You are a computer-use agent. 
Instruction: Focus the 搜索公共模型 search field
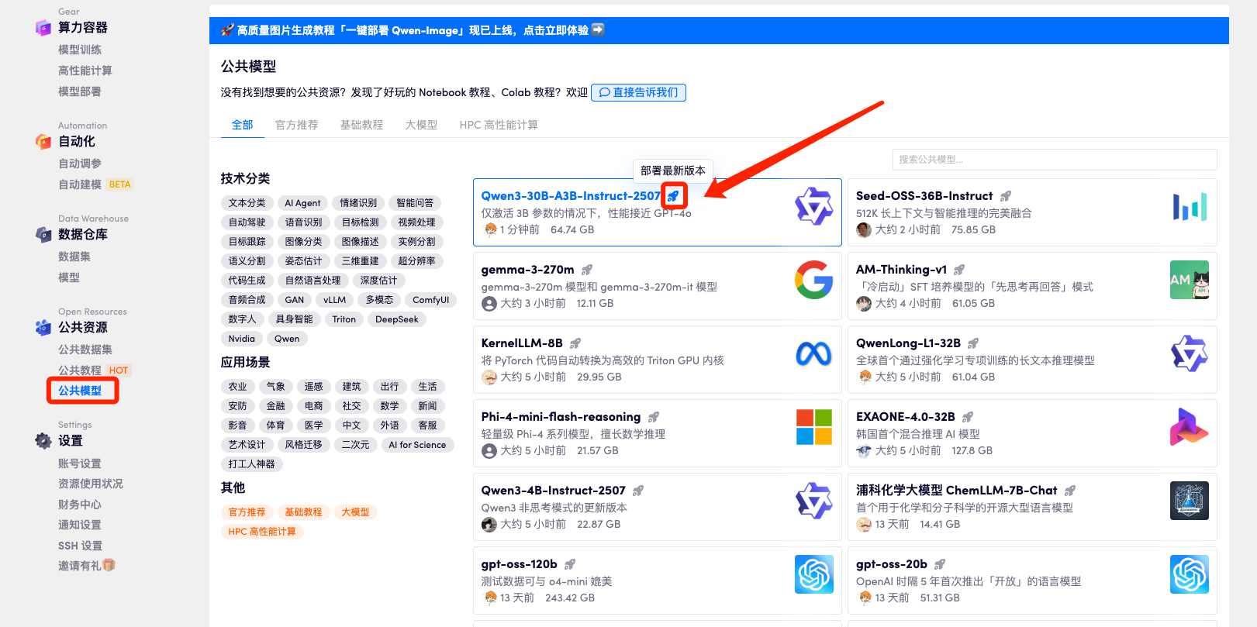point(1055,160)
